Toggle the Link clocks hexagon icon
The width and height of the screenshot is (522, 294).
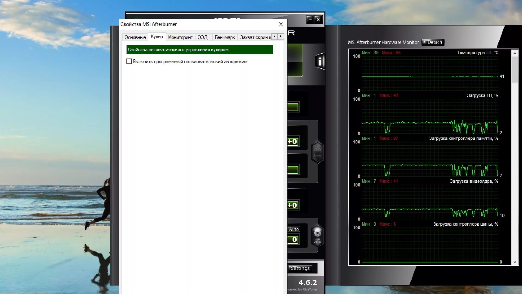click(317, 152)
